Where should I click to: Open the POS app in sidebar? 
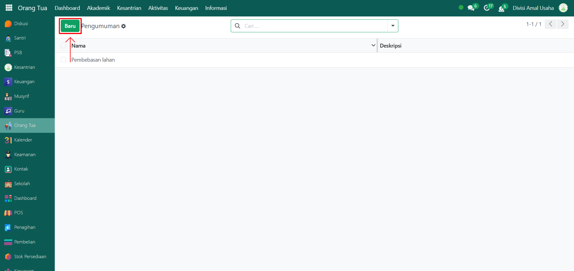tap(18, 213)
